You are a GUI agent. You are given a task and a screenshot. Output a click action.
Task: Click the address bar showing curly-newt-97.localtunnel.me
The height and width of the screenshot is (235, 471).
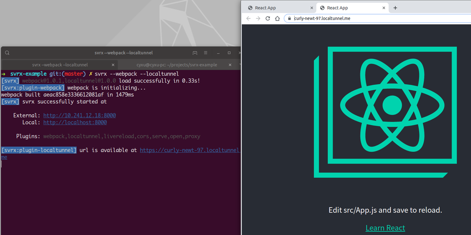coord(378,18)
